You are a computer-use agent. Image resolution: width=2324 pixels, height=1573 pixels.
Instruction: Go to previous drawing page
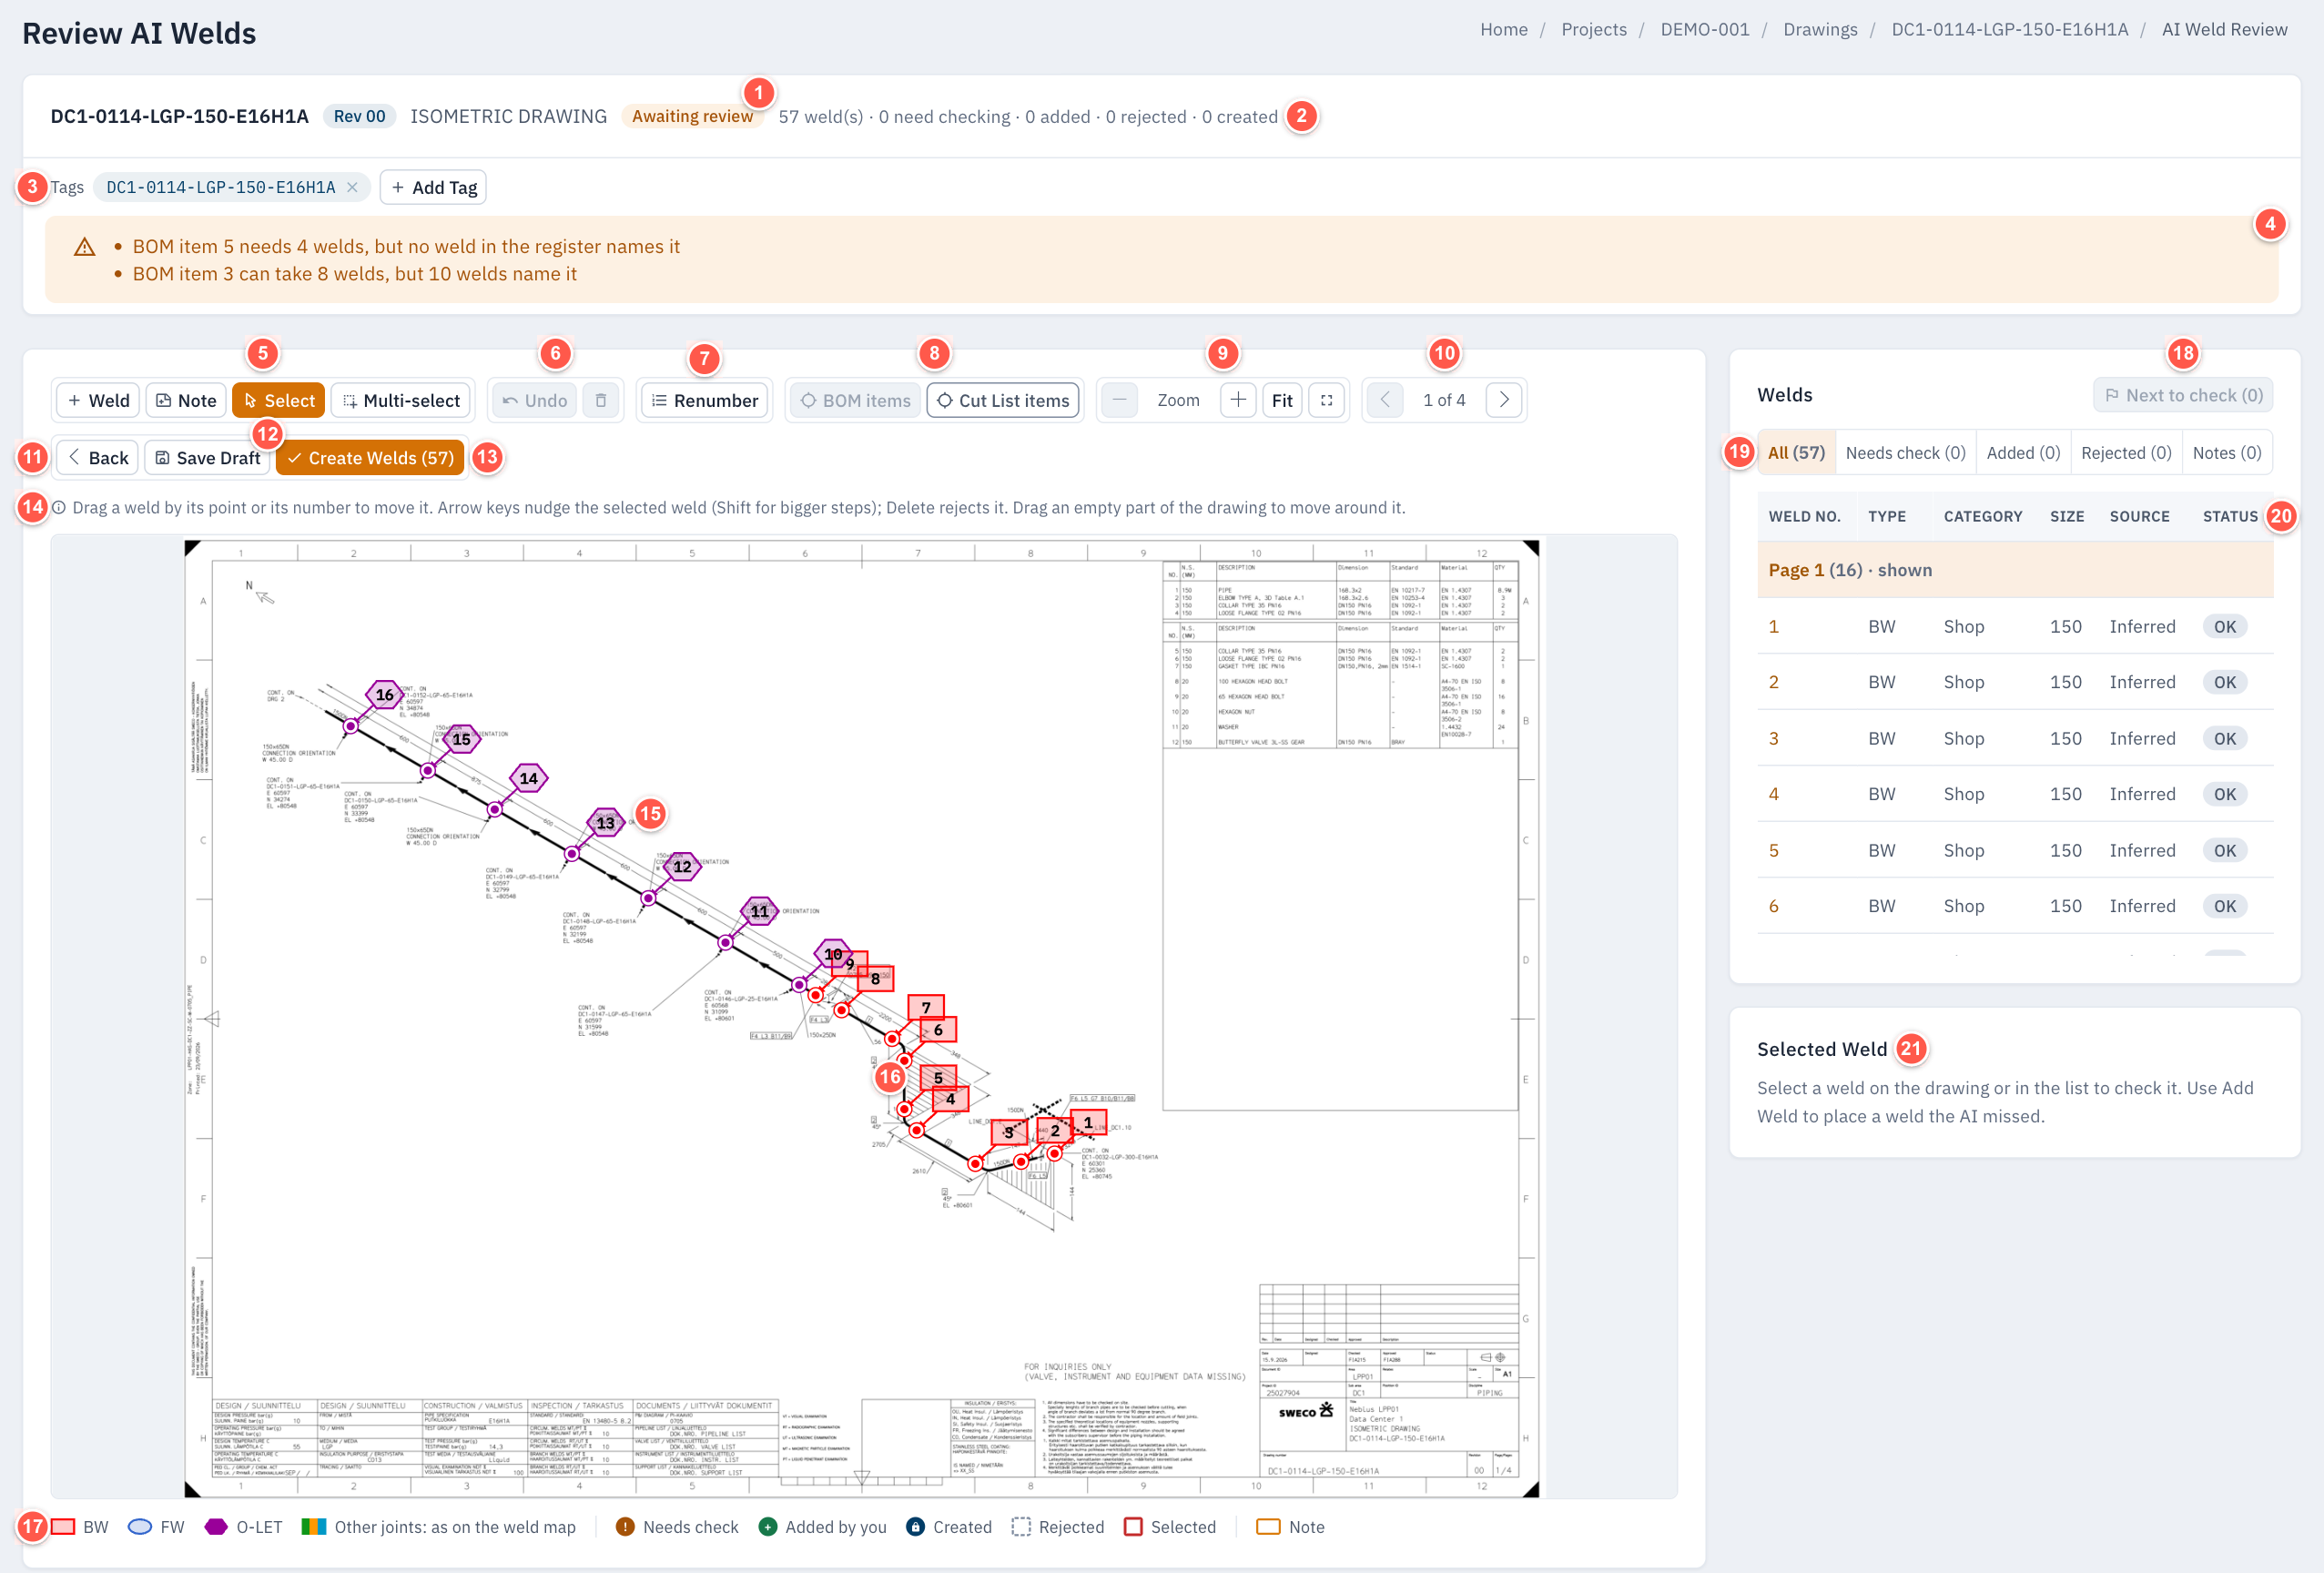pyautogui.click(x=1385, y=400)
